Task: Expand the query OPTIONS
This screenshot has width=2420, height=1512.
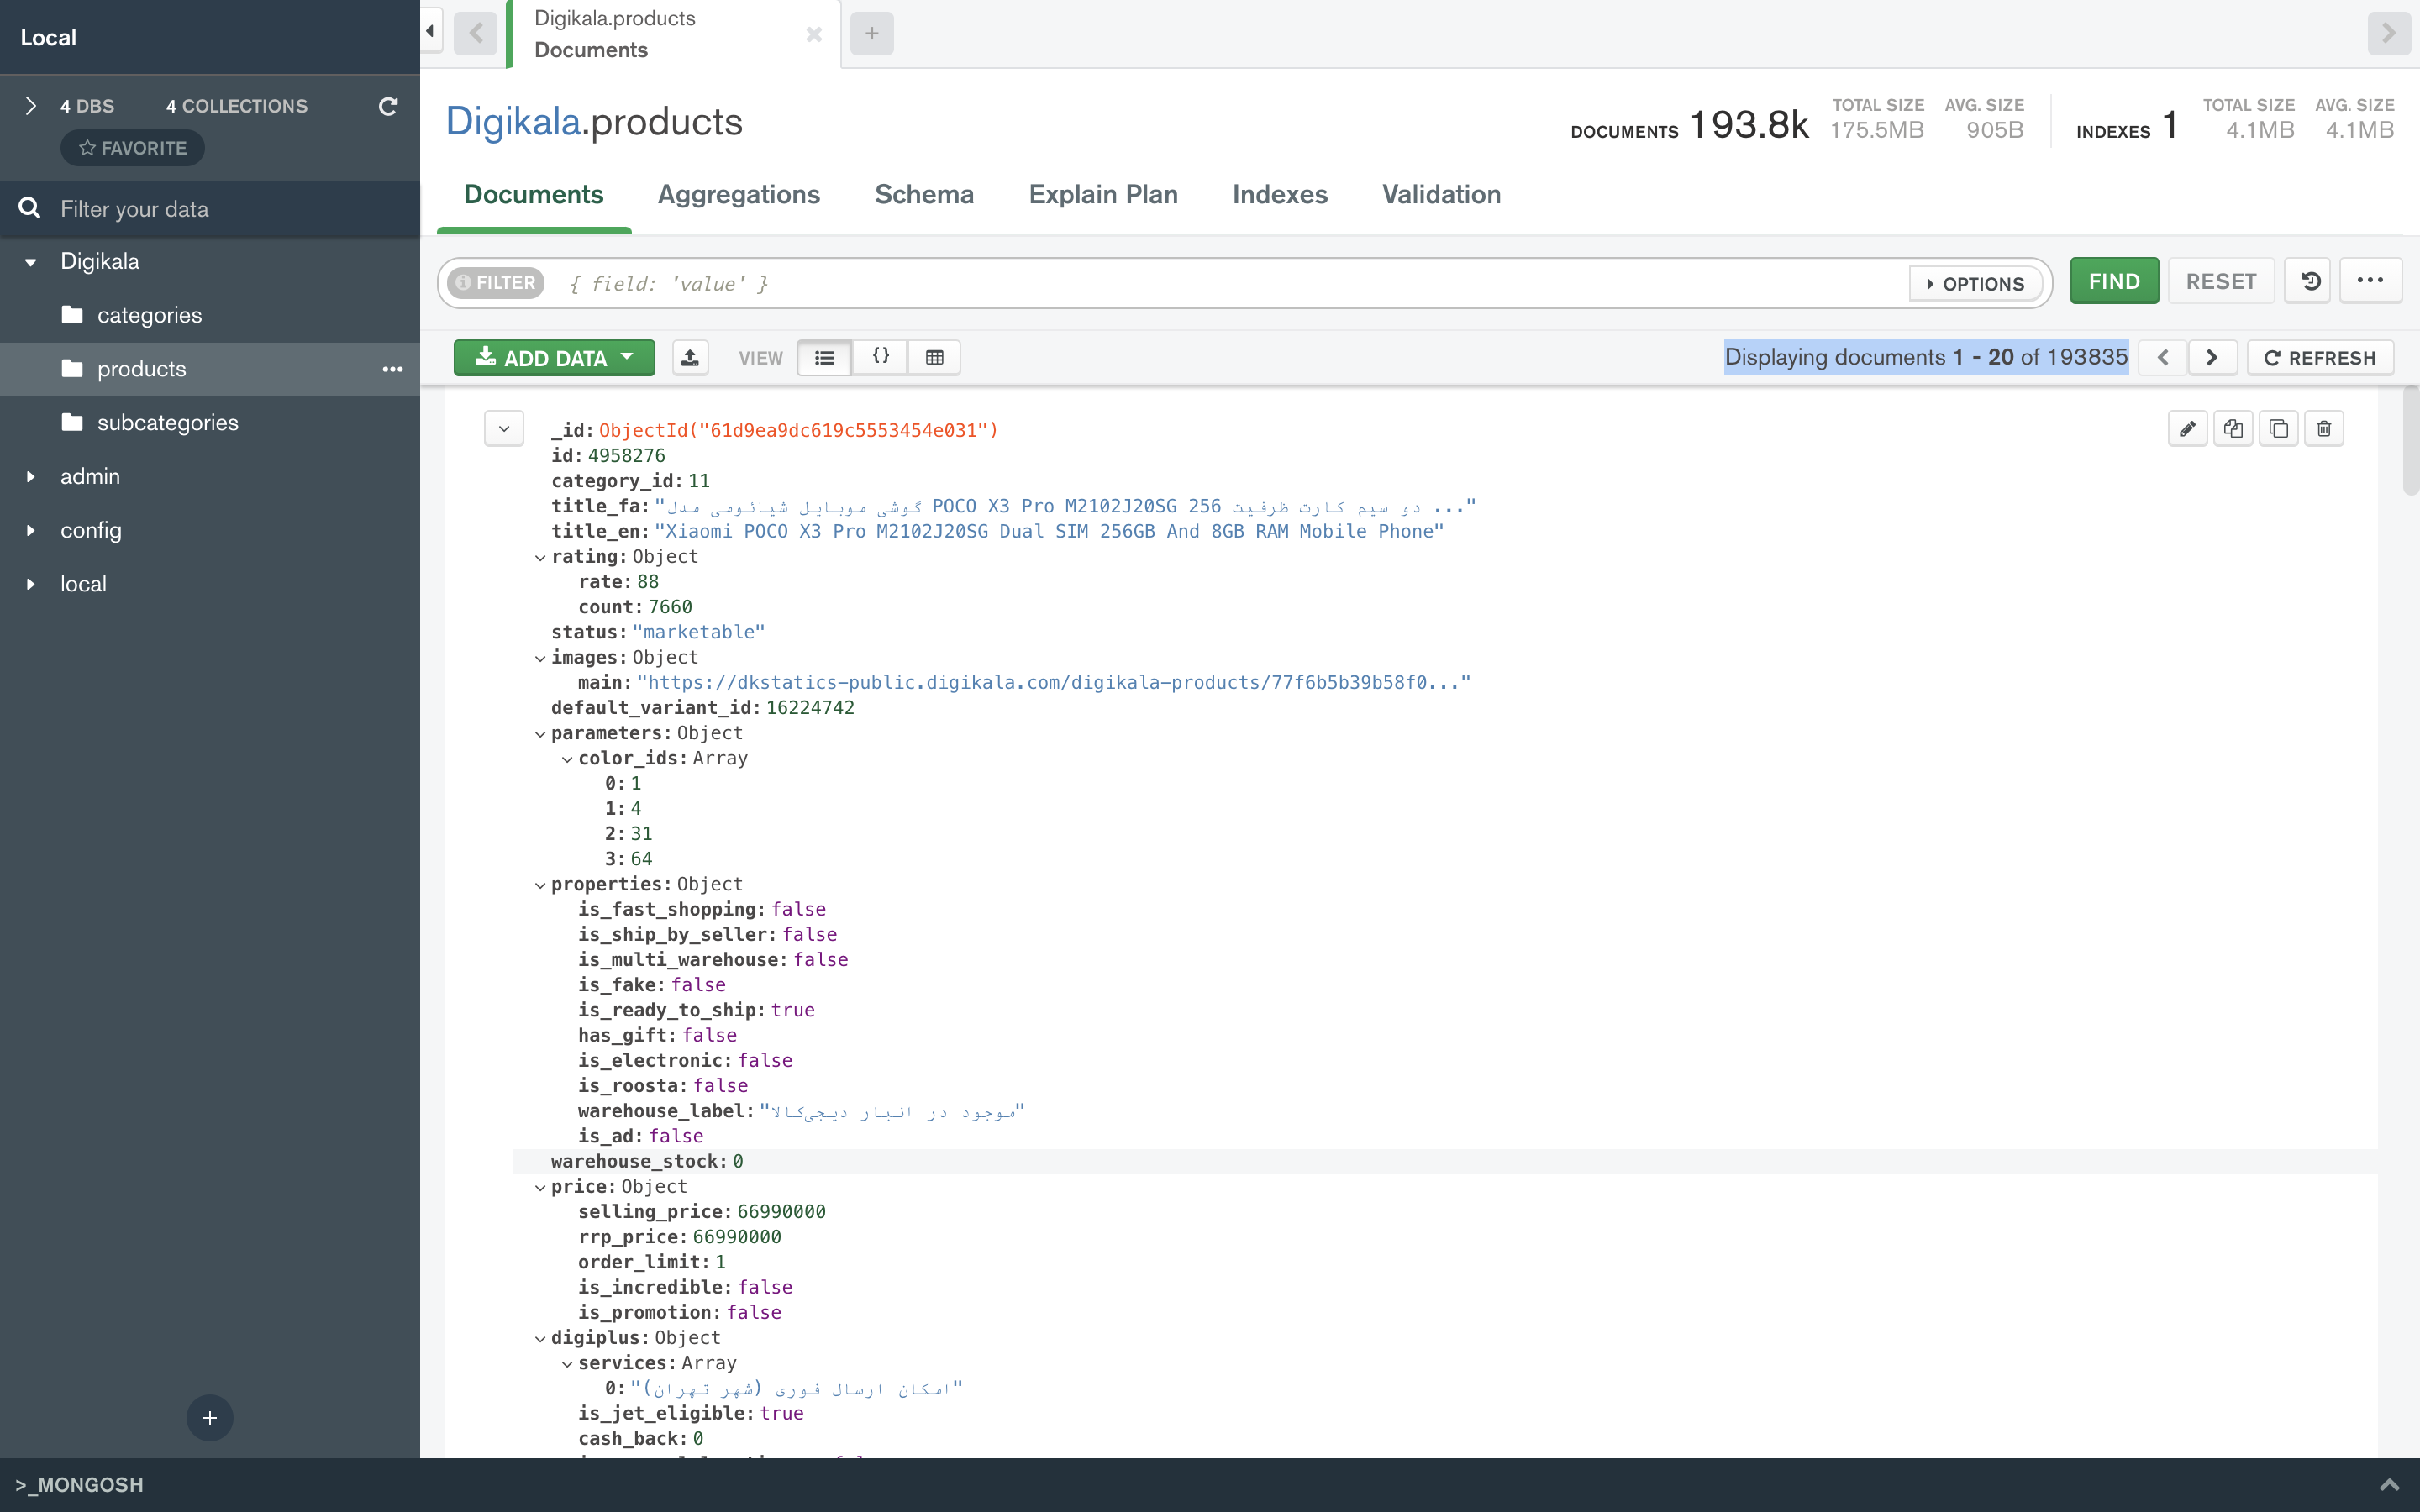Action: click(1975, 284)
